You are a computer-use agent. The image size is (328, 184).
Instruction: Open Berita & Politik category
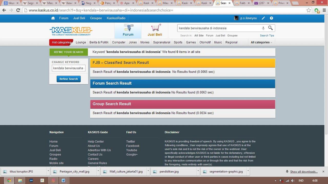[x=99, y=42]
